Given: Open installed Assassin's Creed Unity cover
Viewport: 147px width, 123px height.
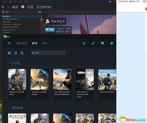Looking at the screenshot, I should coord(17,80).
